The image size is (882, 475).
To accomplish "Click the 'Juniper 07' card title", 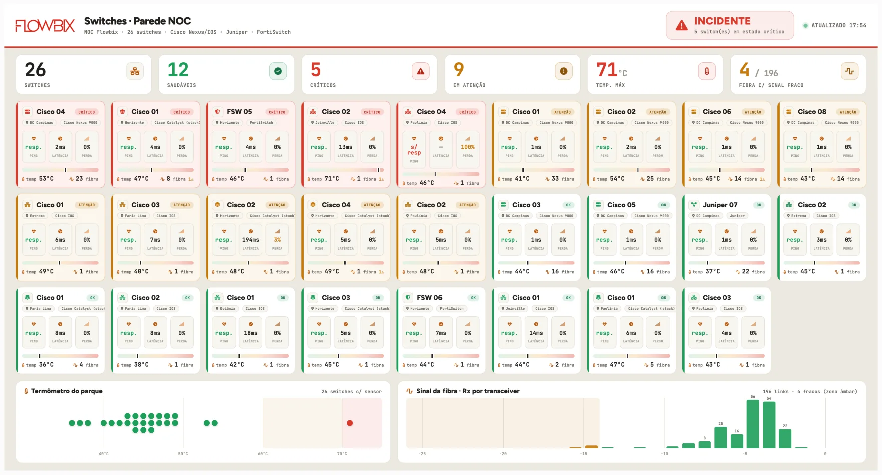I will click(x=720, y=205).
